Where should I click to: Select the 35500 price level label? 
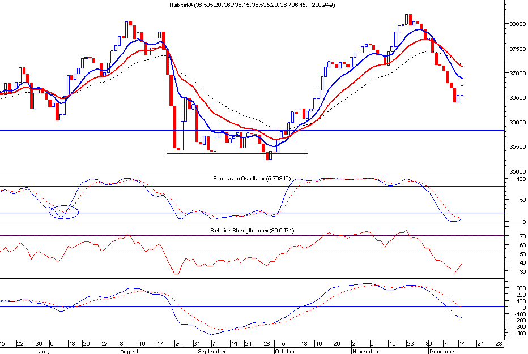(x=518, y=147)
